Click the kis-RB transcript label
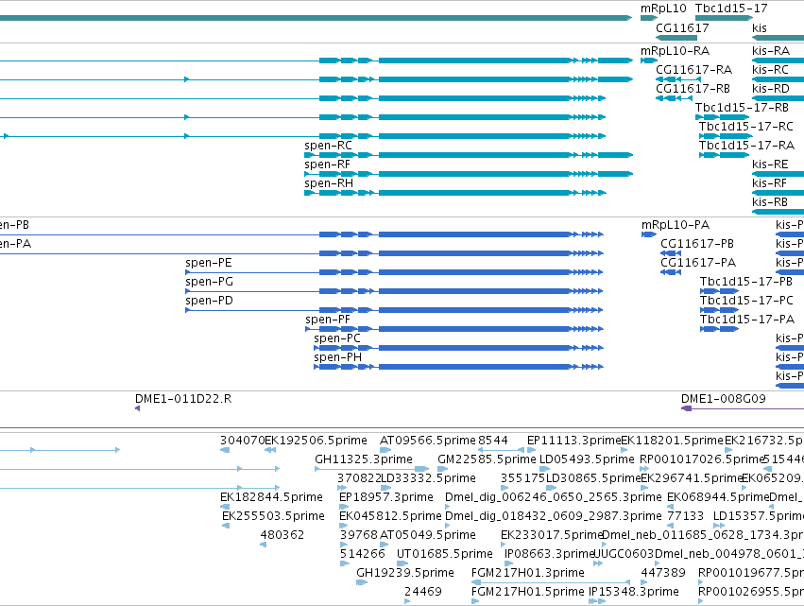 tap(770, 202)
